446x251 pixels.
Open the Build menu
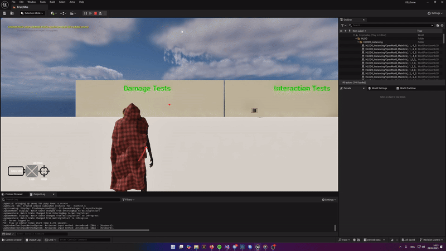[52, 2]
